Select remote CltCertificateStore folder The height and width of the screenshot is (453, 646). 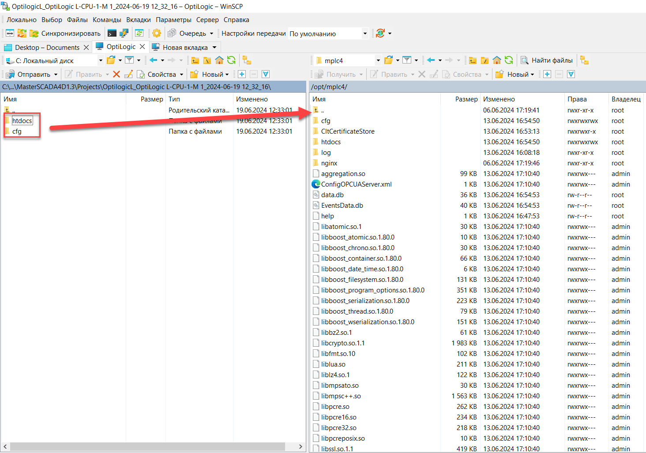tap(348, 131)
